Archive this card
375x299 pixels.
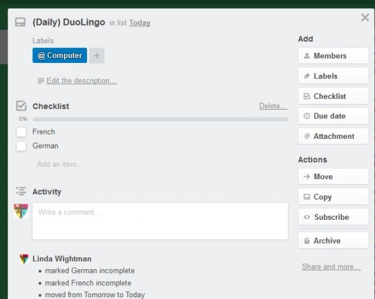tap(333, 240)
